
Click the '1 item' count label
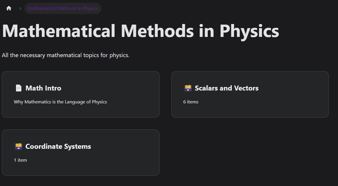[x=20, y=160]
